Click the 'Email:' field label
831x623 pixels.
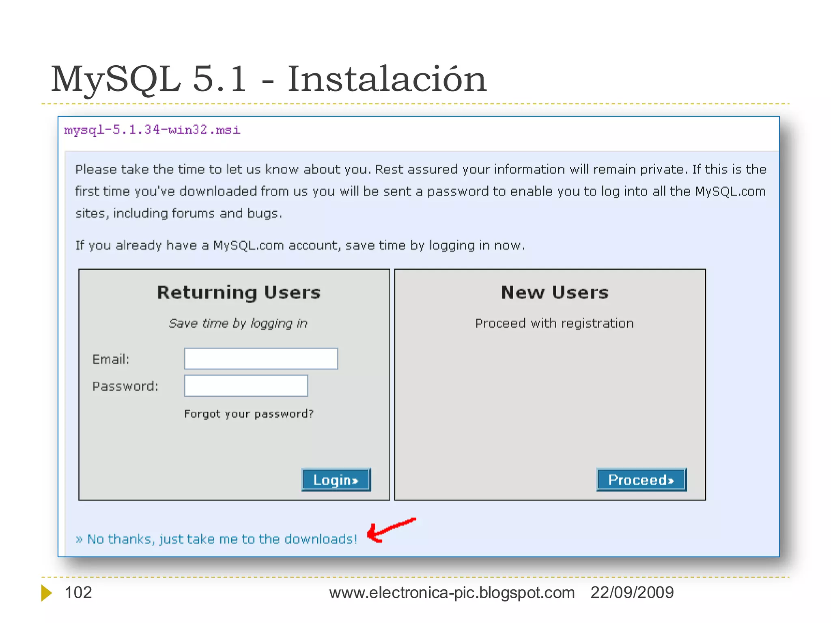click(x=111, y=359)
